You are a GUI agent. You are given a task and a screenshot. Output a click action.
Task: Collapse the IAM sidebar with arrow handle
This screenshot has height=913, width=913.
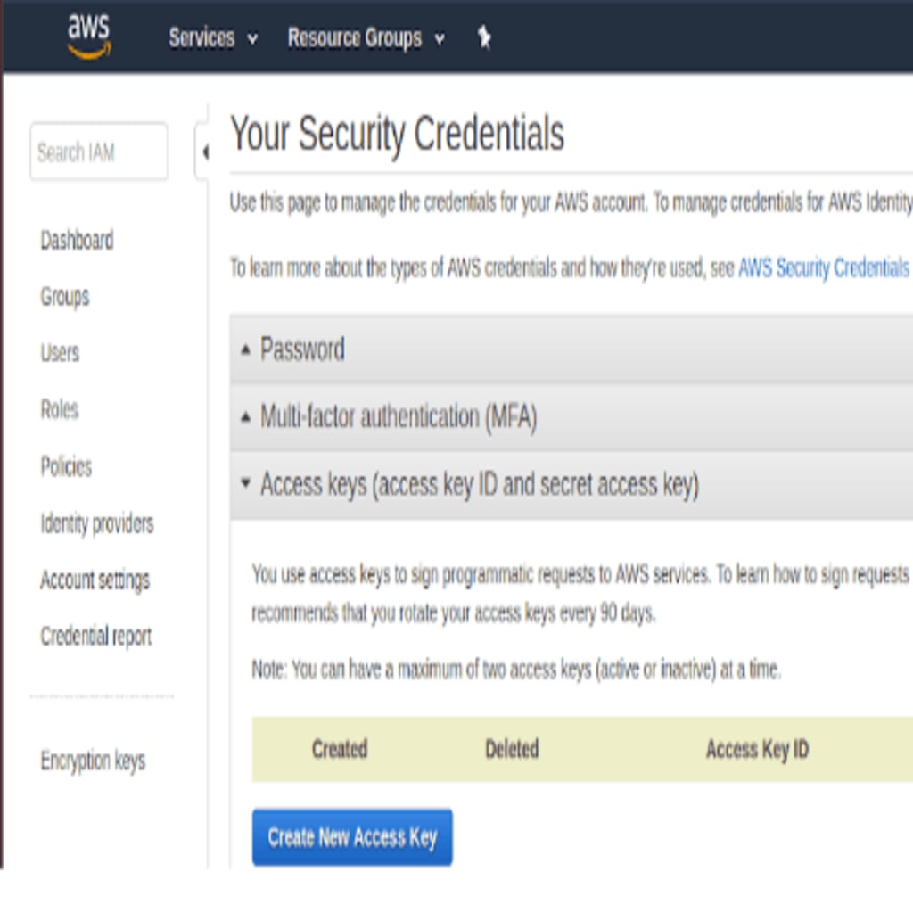click(x=202, y=152)
